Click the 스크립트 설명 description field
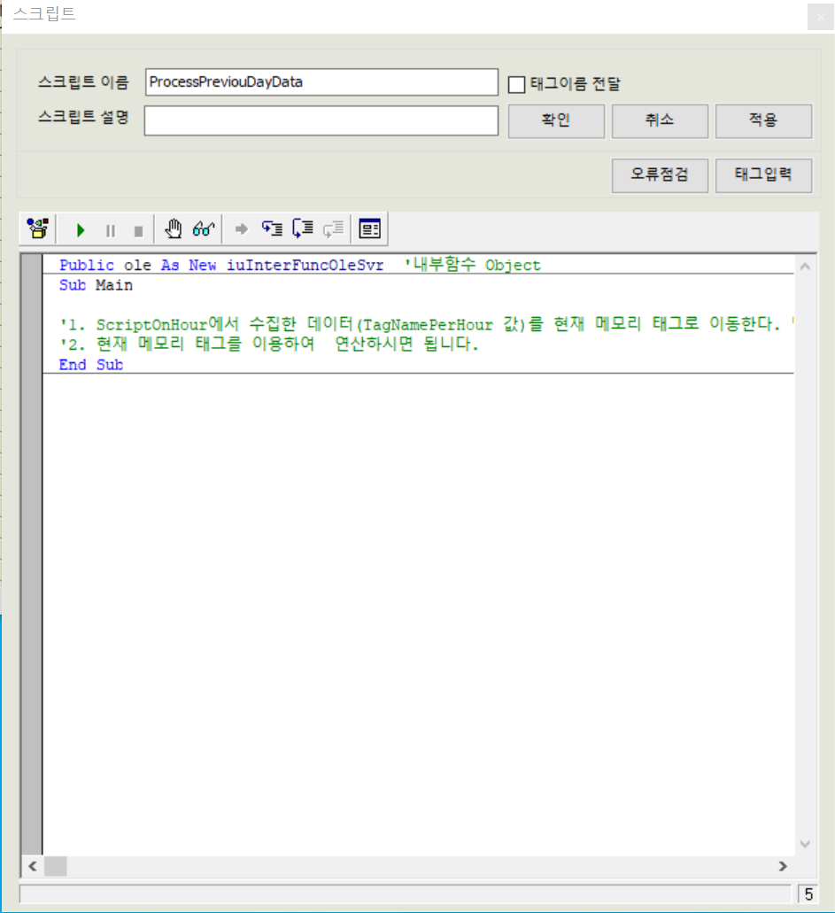The width and height of the screenshot is (835, 913). (x=321, y=120)
